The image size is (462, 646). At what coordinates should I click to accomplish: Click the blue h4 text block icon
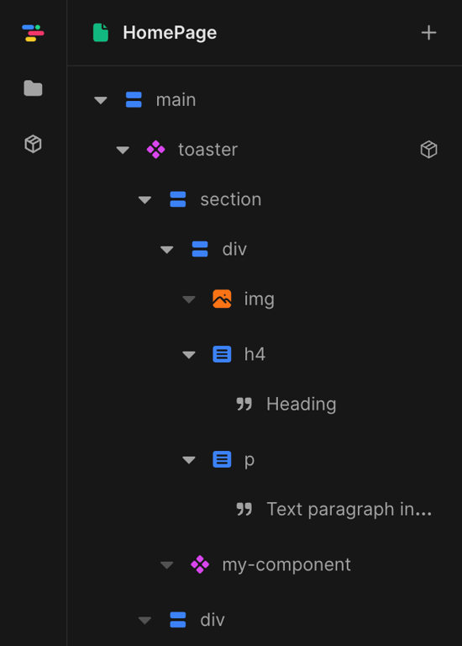coord(222,354)
